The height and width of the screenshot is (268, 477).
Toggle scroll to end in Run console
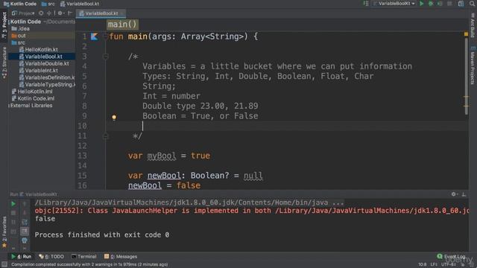pyautogui.click(x=25, y=232)
